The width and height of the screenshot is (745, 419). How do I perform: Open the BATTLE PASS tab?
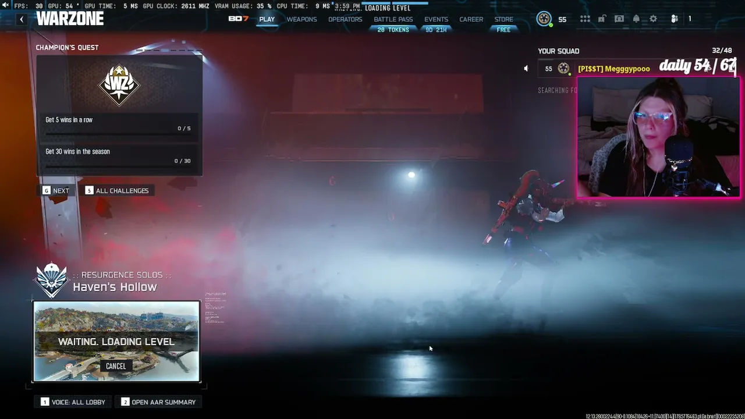coord(393,19)
